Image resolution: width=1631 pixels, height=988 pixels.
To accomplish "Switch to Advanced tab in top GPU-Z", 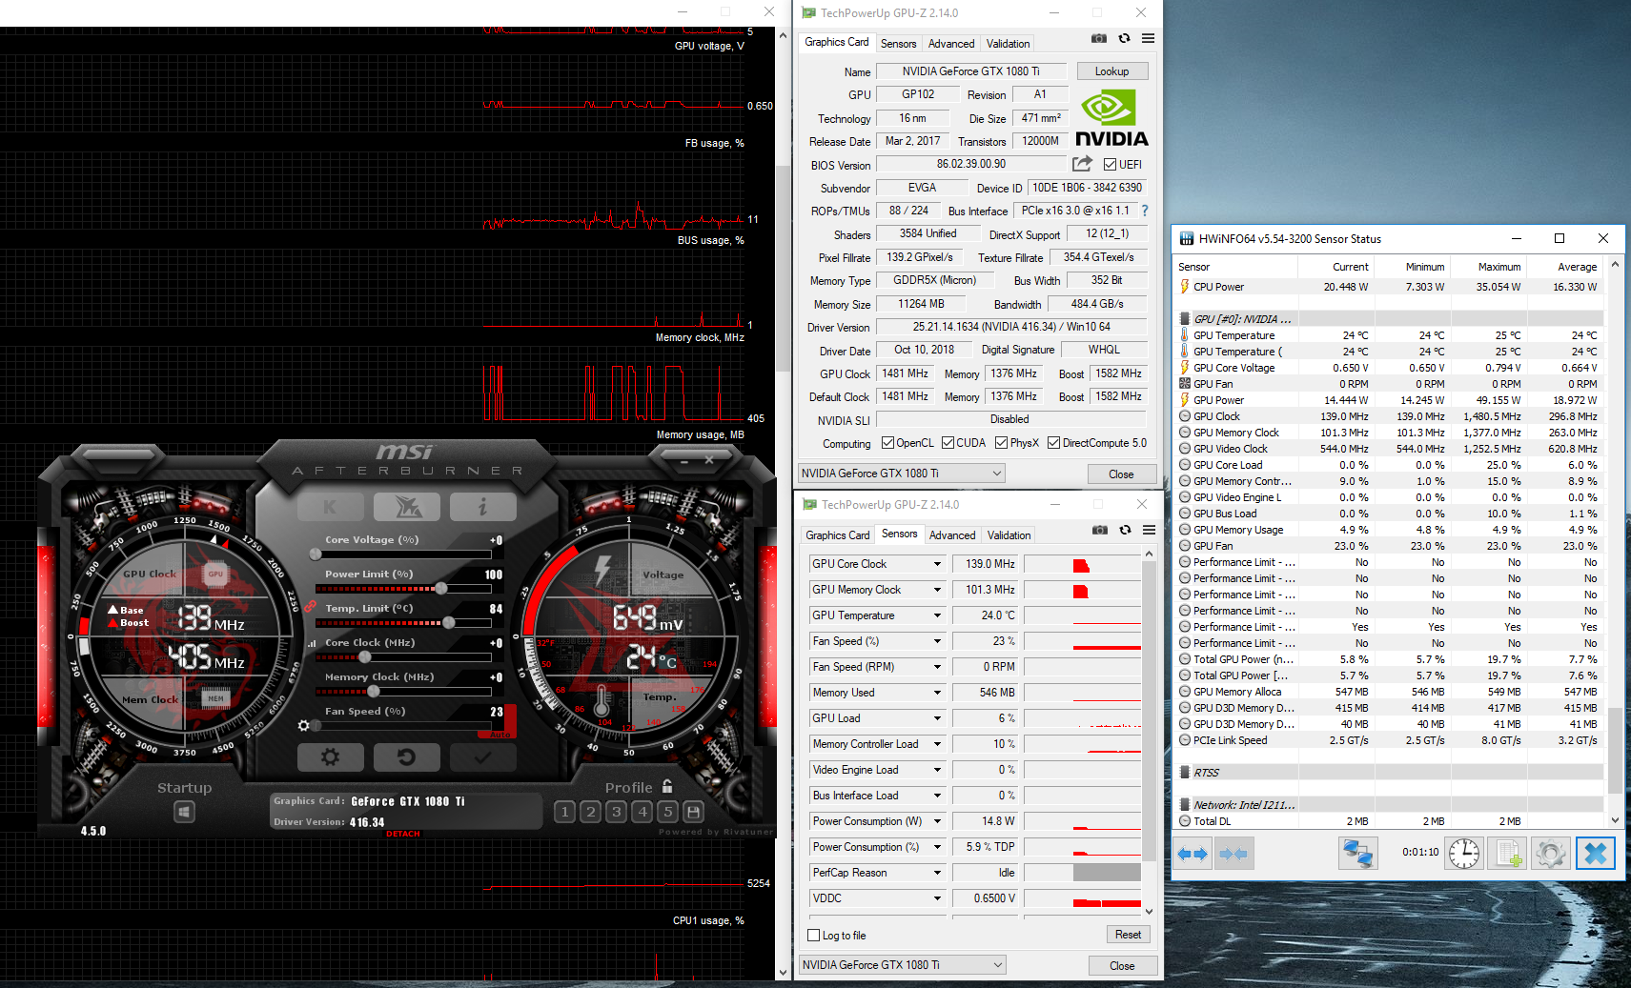I will (x=951, y=44).
